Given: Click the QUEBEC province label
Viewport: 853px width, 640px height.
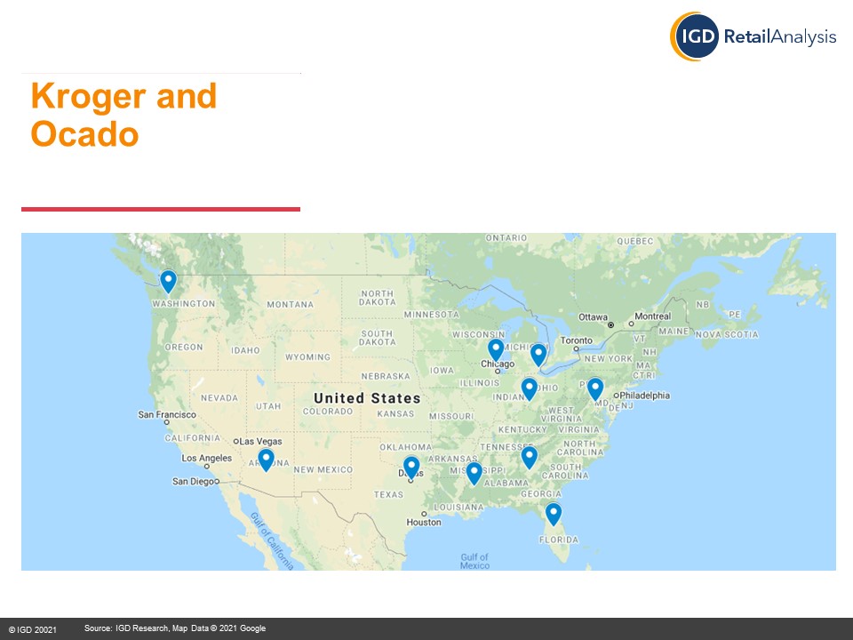Looking at the screenshot, I should pos(634,241).
